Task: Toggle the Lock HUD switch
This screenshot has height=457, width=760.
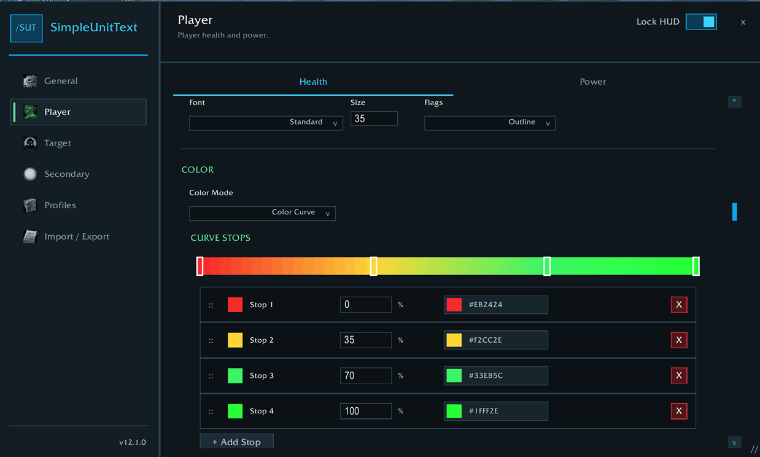Action: [x=701, y=21]
